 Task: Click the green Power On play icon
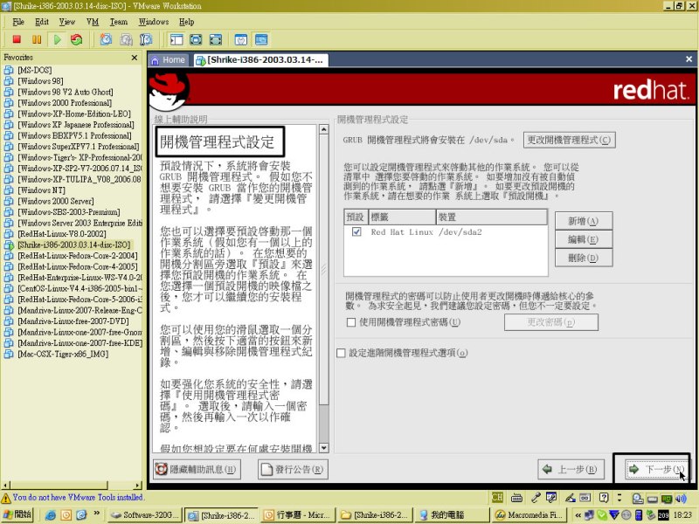57,39
